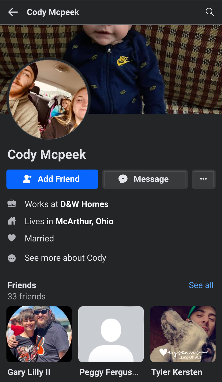Click the house icon beside Lives in
Image resolution: width=222 pixels, height=382 pixels.
pyautogui.click(x=12, y=221)
